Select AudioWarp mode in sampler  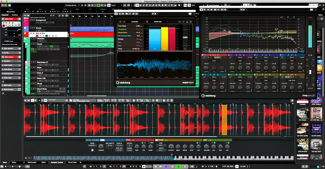click(96, 140)
